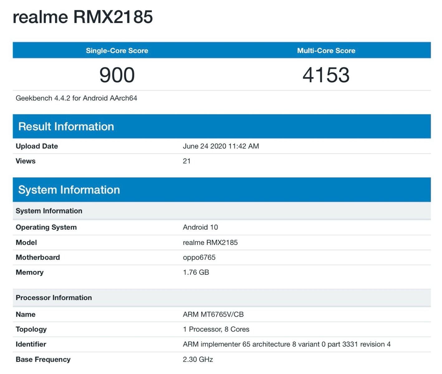This screenshot has width=442, height=374.
Task: Click the Multi-Core Score header
Action: 326,51
